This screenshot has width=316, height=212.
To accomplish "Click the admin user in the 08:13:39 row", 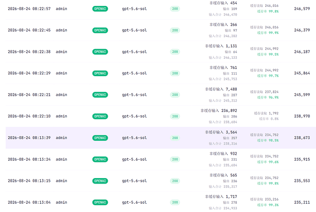I will pyautogui.click(x=61, y=138).
